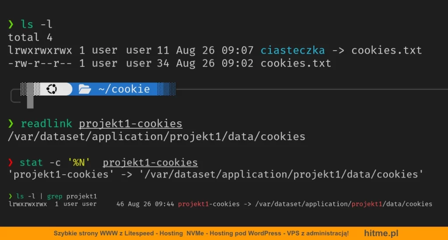The width and height of the screenshot is (448, 240).
Task: Click the grep command word
Action: coord(55,196)
